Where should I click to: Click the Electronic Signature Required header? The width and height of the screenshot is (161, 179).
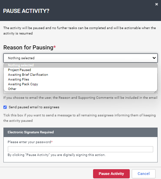[80, 132]
